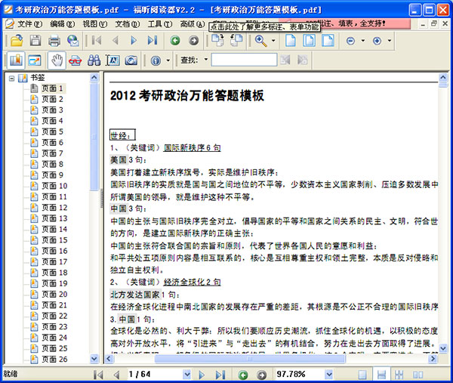Select the Hand tool
The width and height of the screenshot is (453, 383).
(x=57, y=60)
